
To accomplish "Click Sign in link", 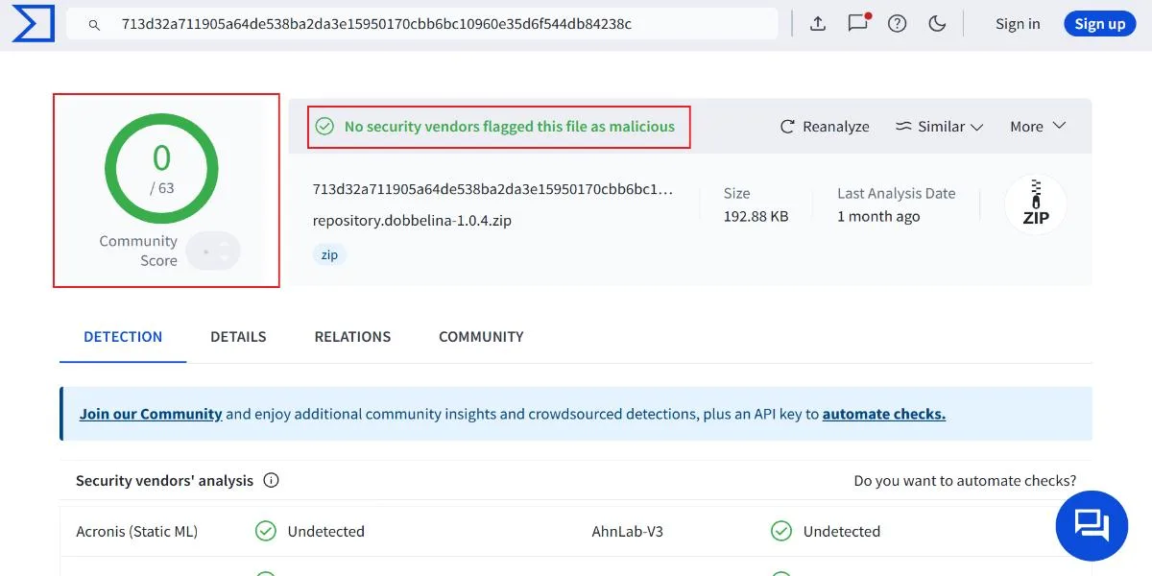I will (x=1018, y=24).
